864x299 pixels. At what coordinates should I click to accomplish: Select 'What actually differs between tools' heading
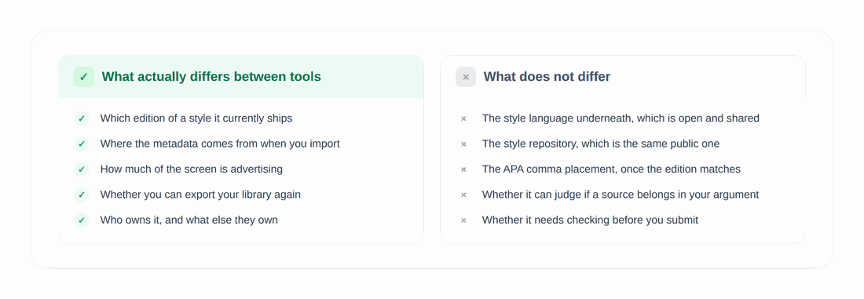[x=211, y=77]
